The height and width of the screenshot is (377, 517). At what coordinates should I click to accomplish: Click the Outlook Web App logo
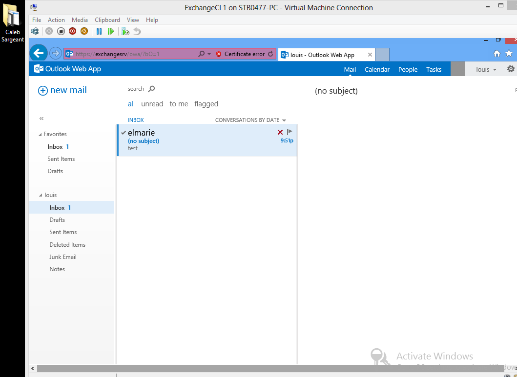[x=67, y=69]
